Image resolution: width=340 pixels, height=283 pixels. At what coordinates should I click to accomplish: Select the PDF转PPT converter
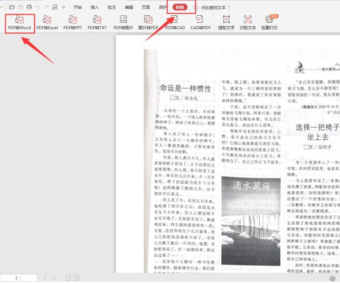pyautogui.click(x=73, y=23)
